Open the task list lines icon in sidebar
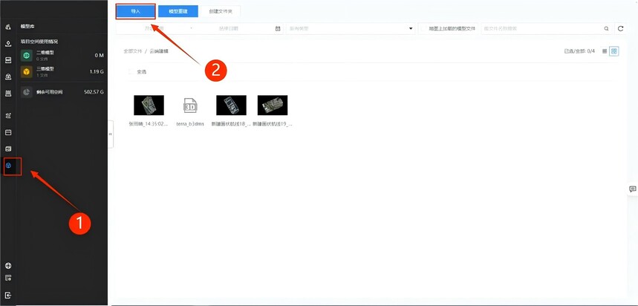The width and height of the screenshot is (638, 306). pos(8,116)
